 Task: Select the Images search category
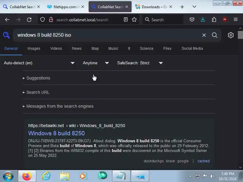[34, 49]
